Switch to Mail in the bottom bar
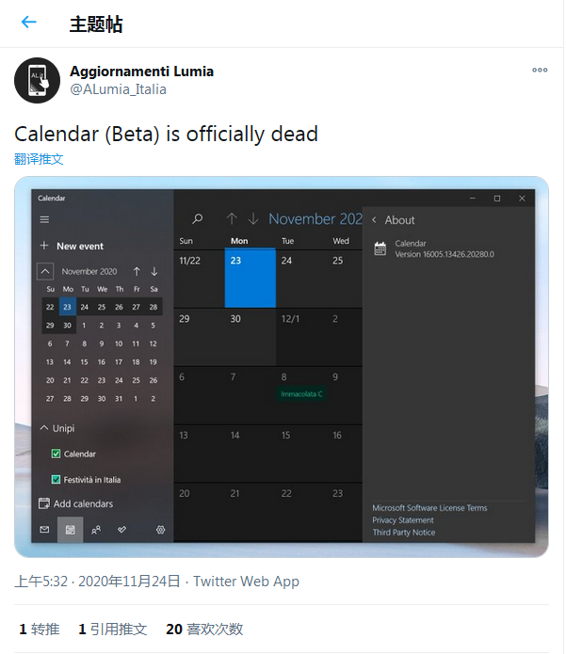The height and width of the screenshot is (654, 566). (x=44, y=529)
